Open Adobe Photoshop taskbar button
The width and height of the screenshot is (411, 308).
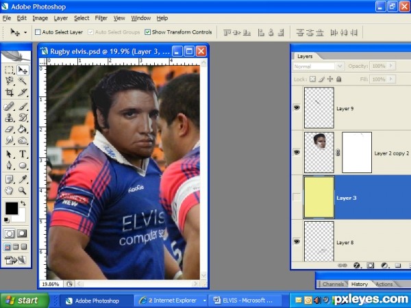click(96, 300)
